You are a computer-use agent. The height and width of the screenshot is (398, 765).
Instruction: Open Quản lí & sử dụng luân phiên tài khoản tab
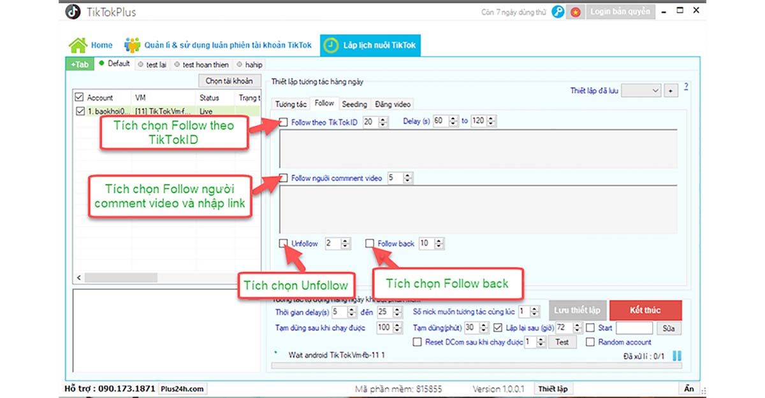point(218,45)
